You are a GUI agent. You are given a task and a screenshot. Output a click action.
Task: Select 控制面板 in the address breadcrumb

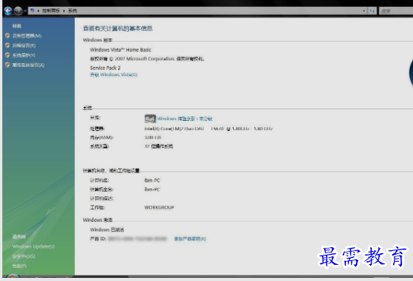click(x=51, y=11)
